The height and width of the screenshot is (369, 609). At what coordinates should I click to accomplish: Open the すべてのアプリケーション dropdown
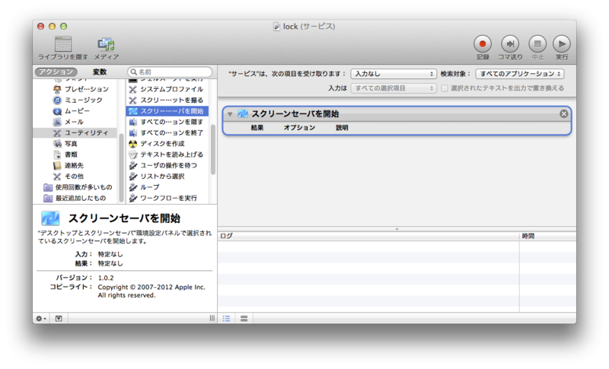coord(520,73)
